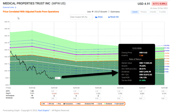Switch to the Current tab
The width and height of the screenshot is (170, 112).
pyautogui.click(x=135, y=12)
